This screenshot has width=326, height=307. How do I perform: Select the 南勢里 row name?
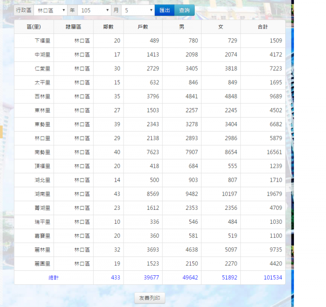coord(43,152)
